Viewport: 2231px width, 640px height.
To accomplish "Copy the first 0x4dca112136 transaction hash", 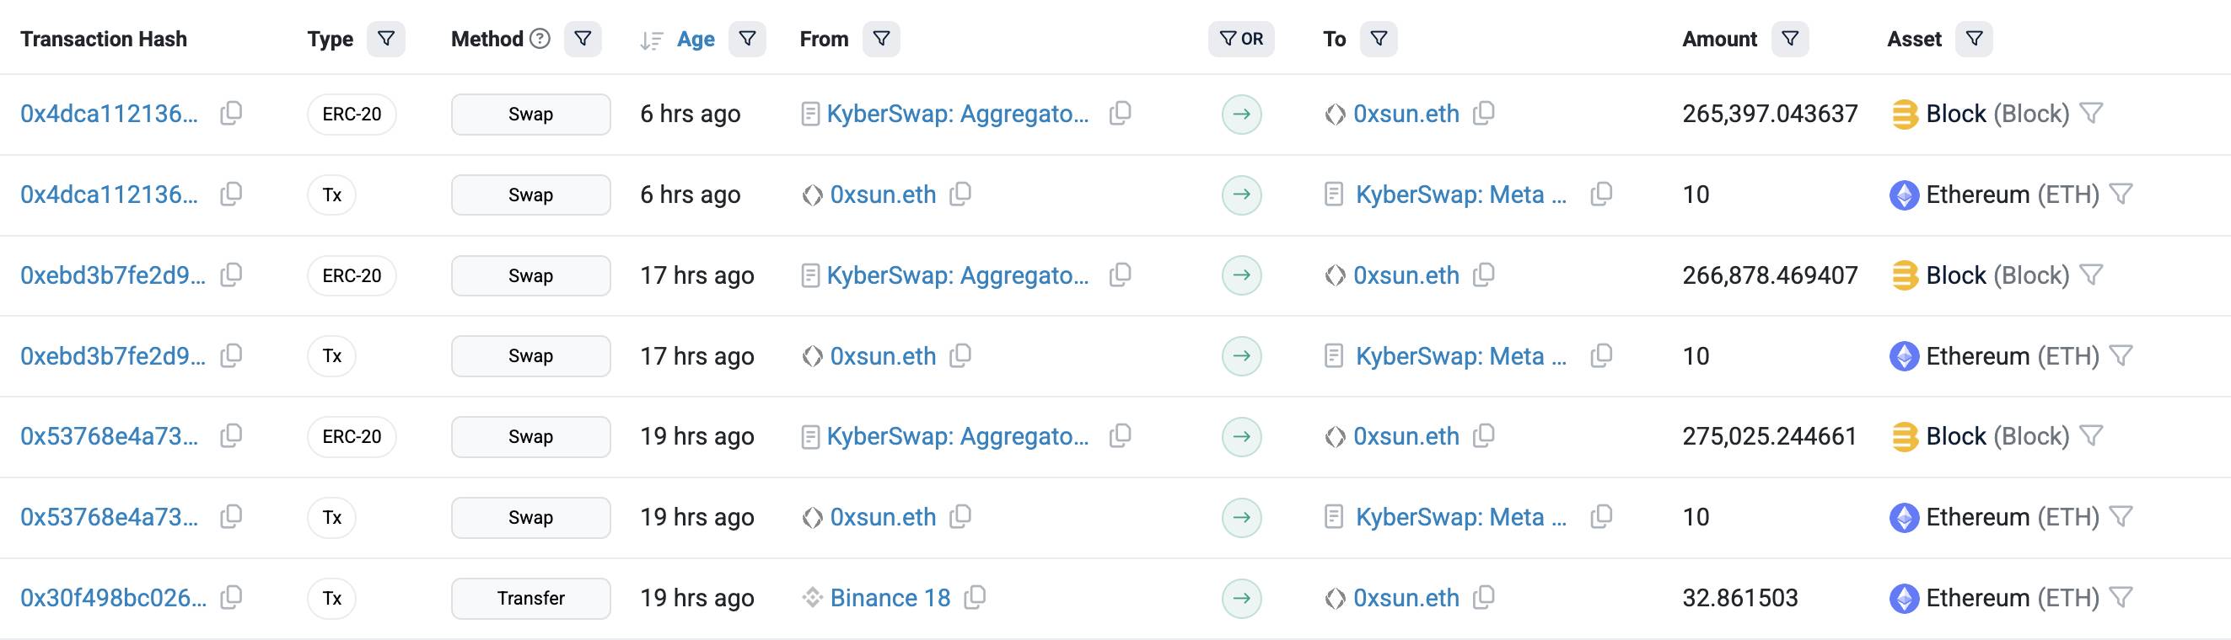I will tap(231, 114).
